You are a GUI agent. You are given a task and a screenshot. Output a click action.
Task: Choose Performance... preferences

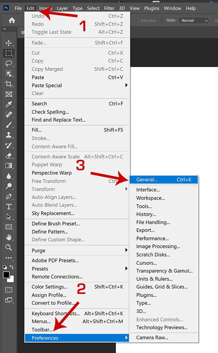[164, 238]
